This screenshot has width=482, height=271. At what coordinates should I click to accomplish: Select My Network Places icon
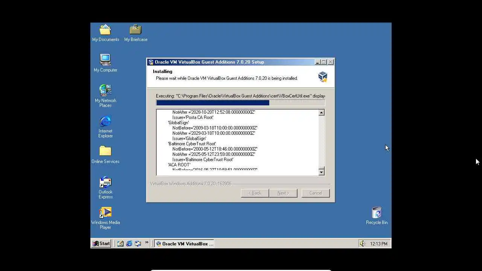[x=105, y=96]
